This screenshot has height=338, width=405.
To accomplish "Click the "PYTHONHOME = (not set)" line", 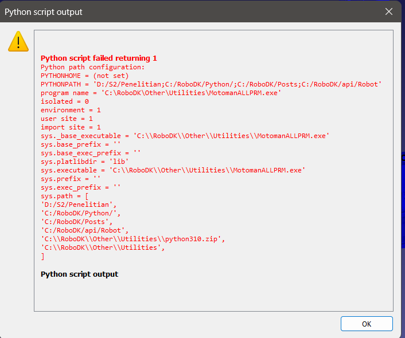I will (84, 76).
